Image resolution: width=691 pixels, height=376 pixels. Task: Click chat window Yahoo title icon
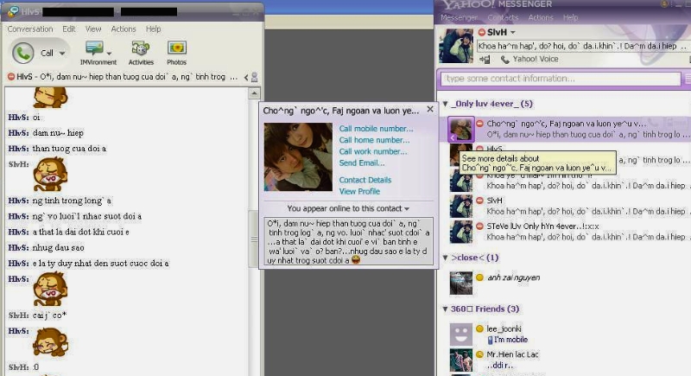14,11
